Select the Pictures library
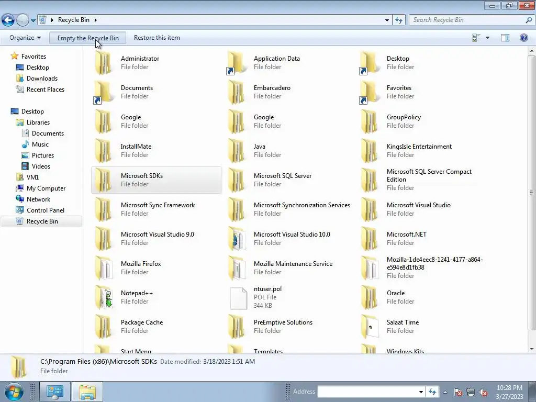Screen dimensions: 536x402 click(43, 155)
